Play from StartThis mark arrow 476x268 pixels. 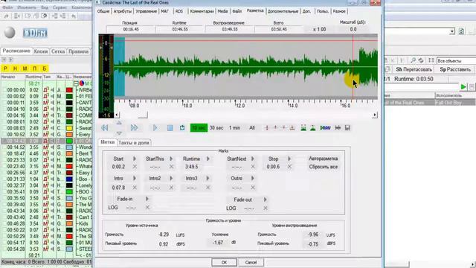point(171,159)
